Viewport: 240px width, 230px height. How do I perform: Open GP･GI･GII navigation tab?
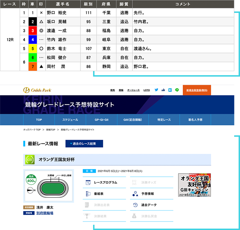click(x=101, y=120)
